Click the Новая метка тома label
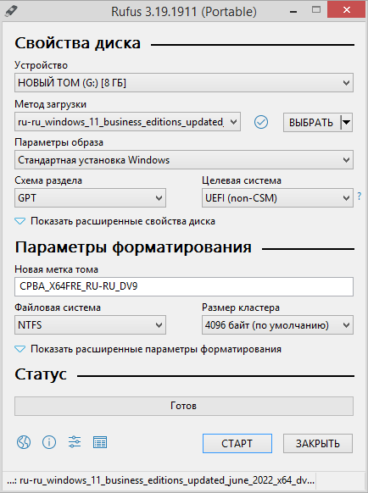368x493 pixels. (56, 269)
